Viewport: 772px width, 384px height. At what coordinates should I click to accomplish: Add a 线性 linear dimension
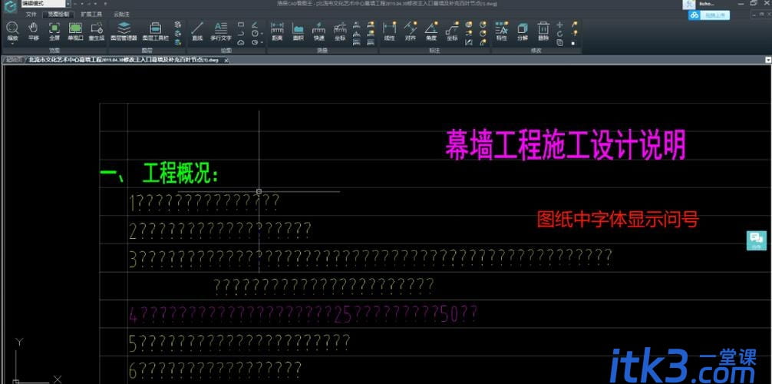click(389, 31)
